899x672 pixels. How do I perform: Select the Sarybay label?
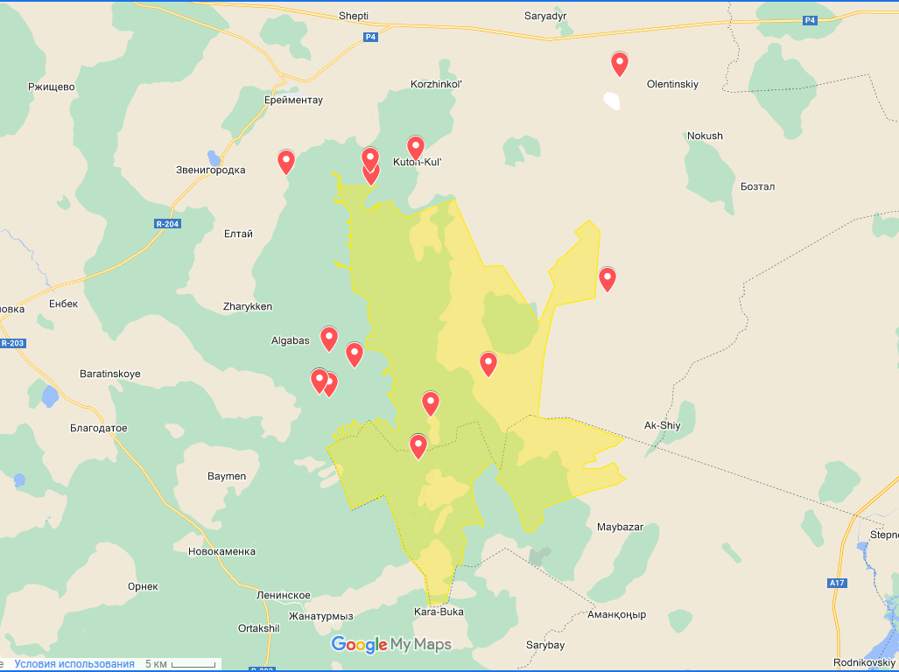tap(545, 645)
